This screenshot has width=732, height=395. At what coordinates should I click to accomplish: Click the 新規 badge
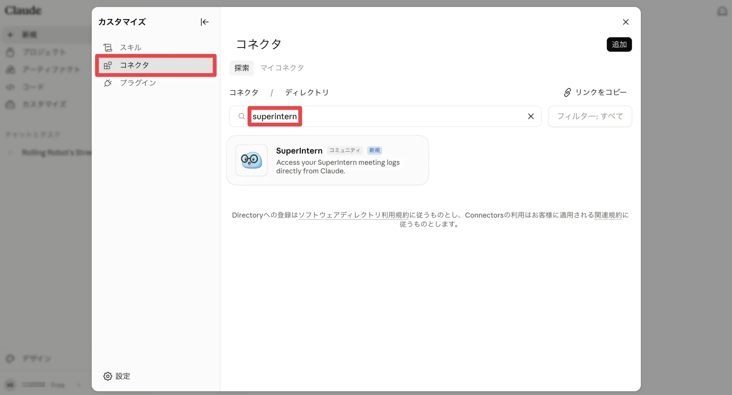point(374,150)
